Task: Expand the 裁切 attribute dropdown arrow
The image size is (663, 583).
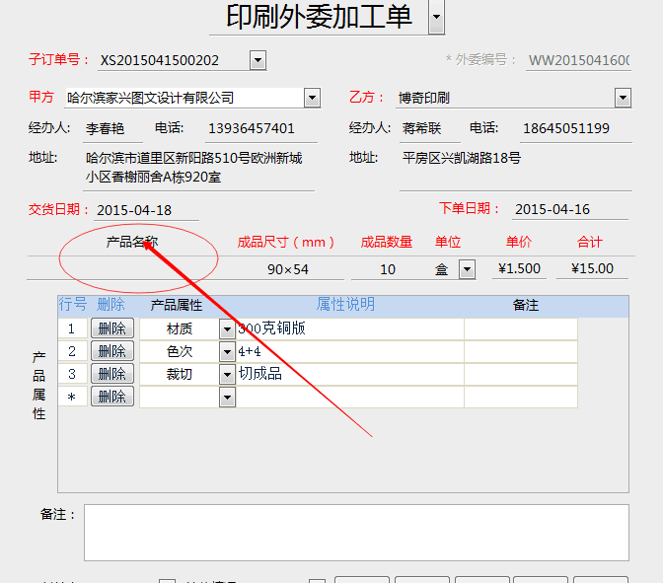Action: click(227, 374)
